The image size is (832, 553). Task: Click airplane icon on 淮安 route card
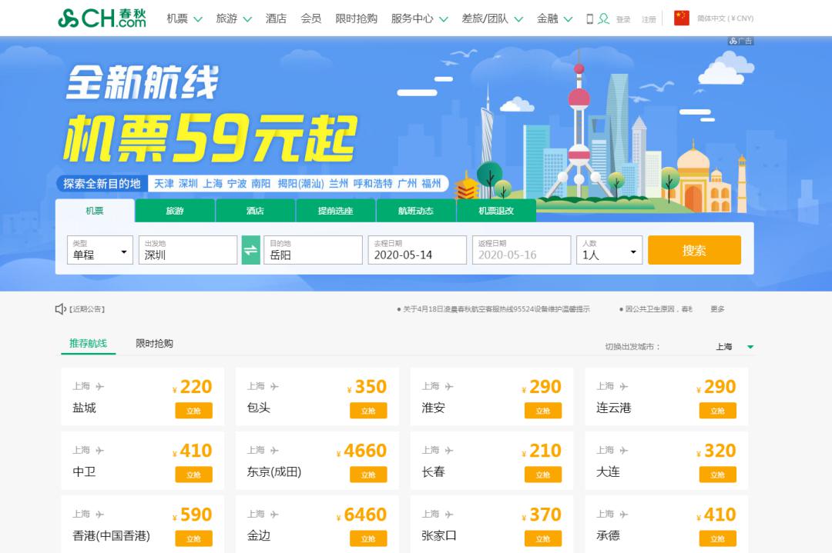449,387
